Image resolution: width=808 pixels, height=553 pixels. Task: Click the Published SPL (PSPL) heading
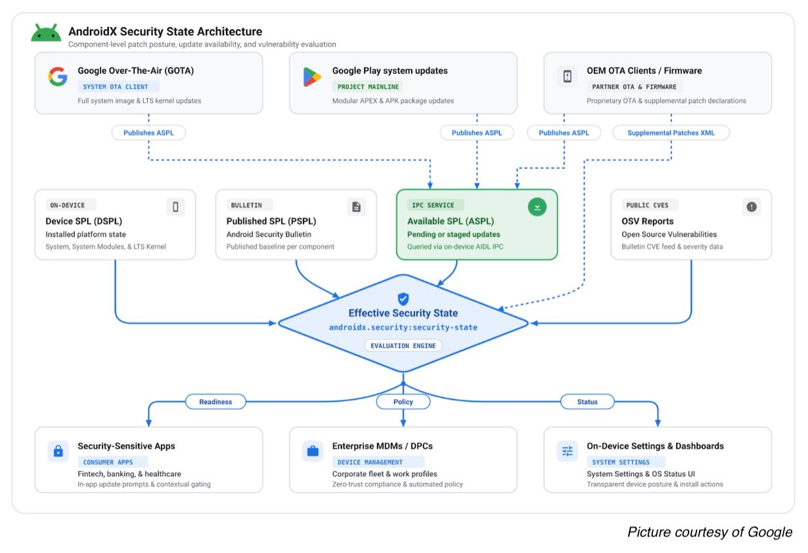point(271,221)
